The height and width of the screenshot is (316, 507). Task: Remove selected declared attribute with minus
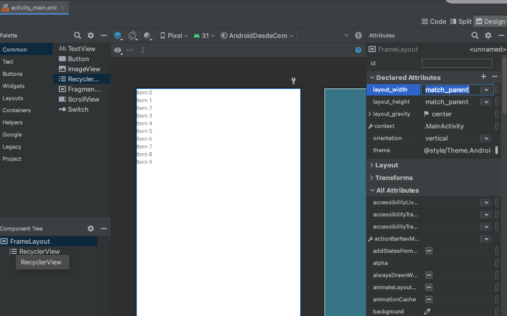[495, 76]
